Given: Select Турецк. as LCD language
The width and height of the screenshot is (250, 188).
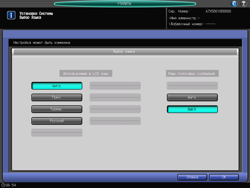Looking at the screenshot, I should pyautogui.click(x=57, y=109).
